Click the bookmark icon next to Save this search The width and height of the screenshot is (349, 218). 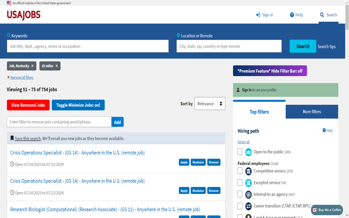point(12,138)
